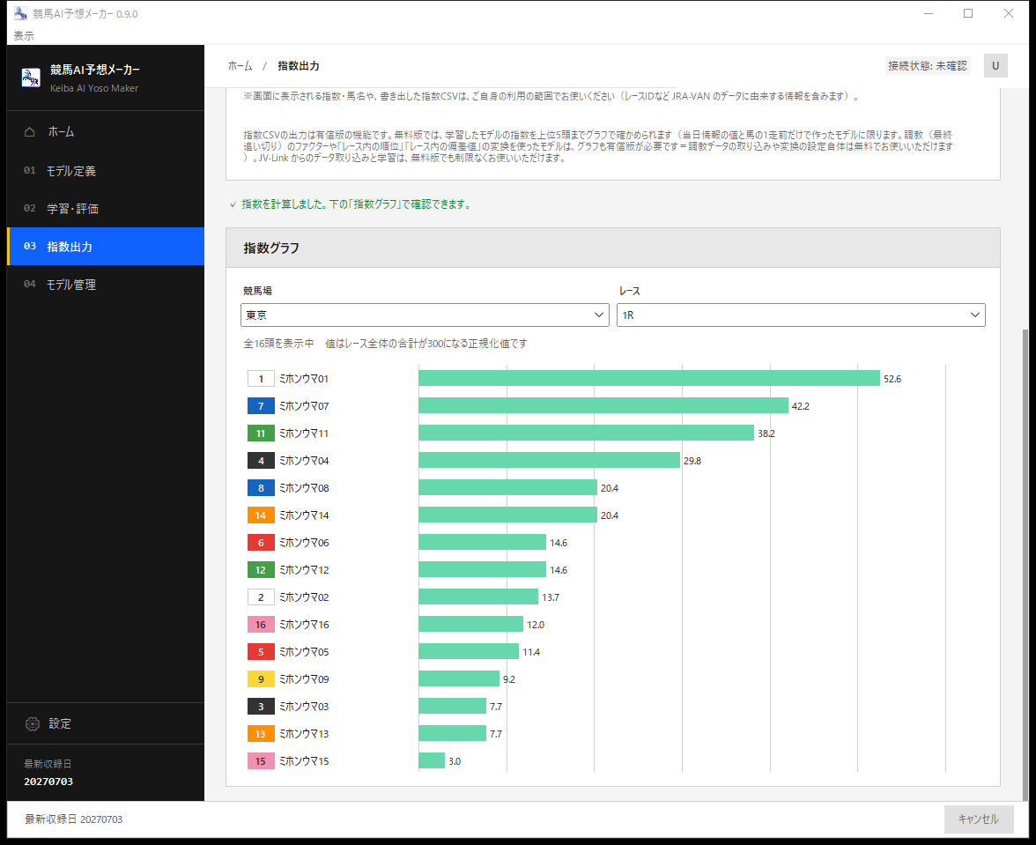
Task: Click the app icon in title bar
Action: 20,13
